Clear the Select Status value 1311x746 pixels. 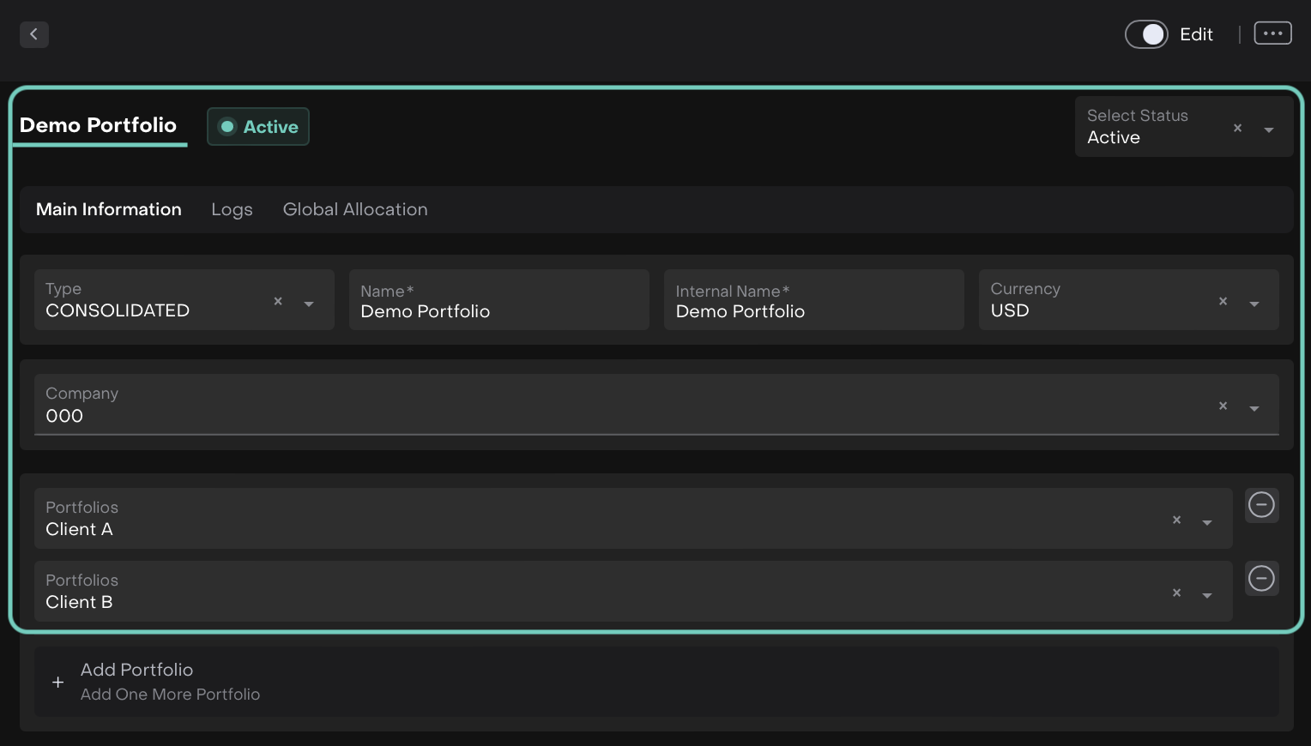[x=1237, y=128]
